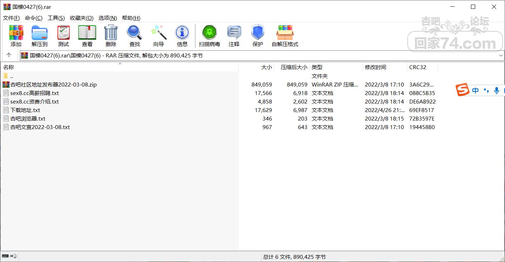Screen dimensions: 505x262
Task: Click the key icon in status bar
Action: pos(14,256)
